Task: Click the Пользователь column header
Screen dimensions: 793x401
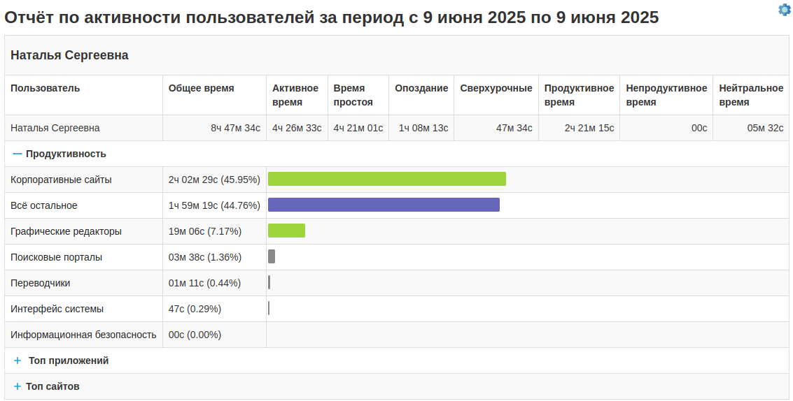Action: (x=45, y=88)
